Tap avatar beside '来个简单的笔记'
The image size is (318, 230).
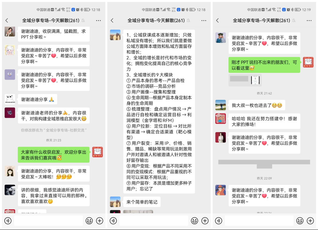click(115, 202)
